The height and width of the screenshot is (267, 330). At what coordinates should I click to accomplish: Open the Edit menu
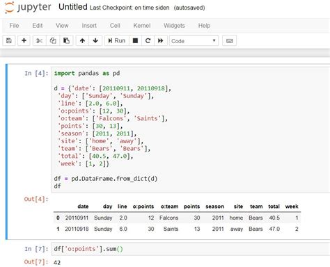(38, 26)
